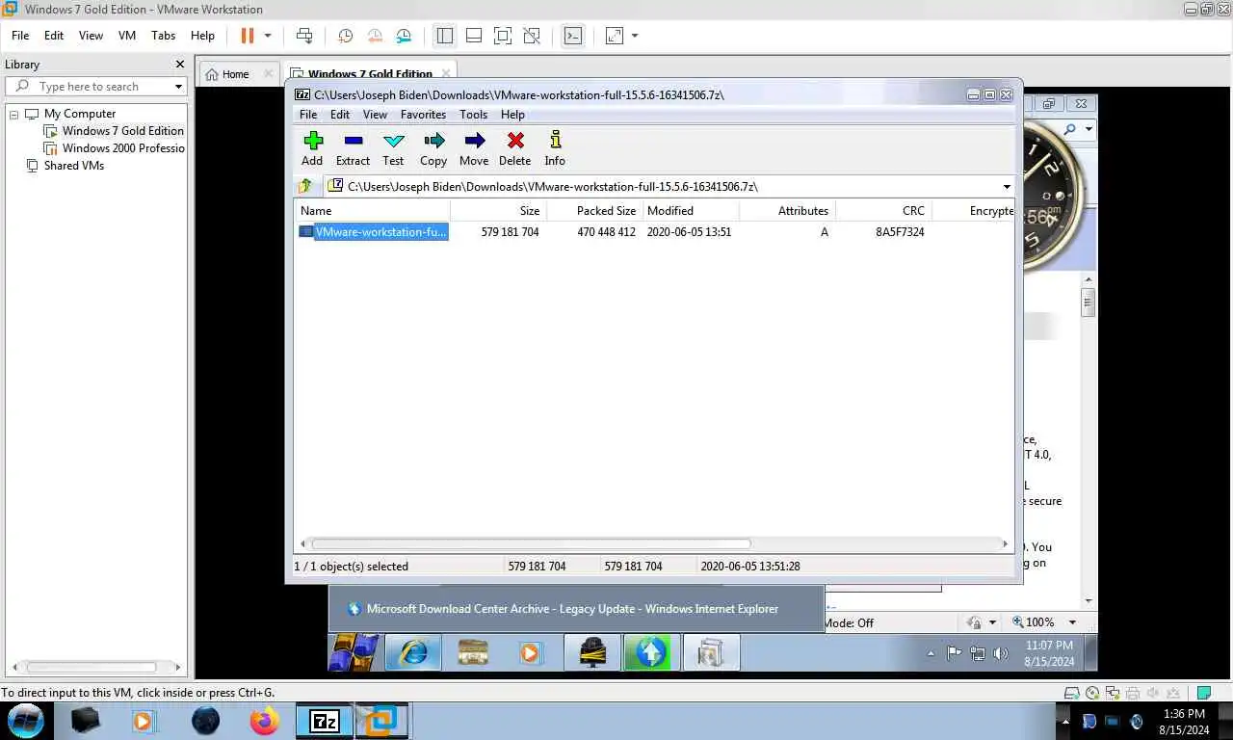
Task: Click the guest volume speaker icon
Action: 1000,653
